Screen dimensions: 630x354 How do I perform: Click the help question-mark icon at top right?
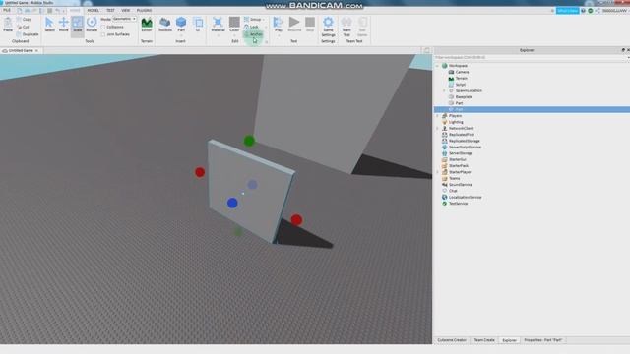[x=583, y=11]
